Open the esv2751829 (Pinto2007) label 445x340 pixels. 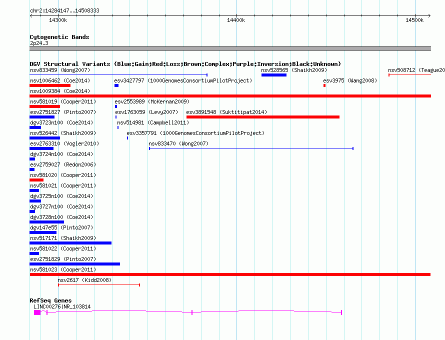(x=63, y=259)
